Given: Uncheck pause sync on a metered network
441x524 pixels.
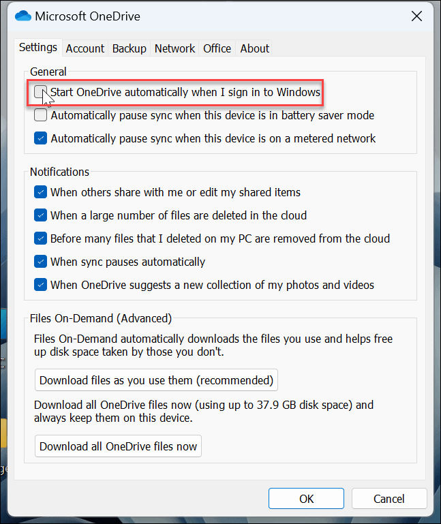Looking at the screenshot, I should coord(40,138).
